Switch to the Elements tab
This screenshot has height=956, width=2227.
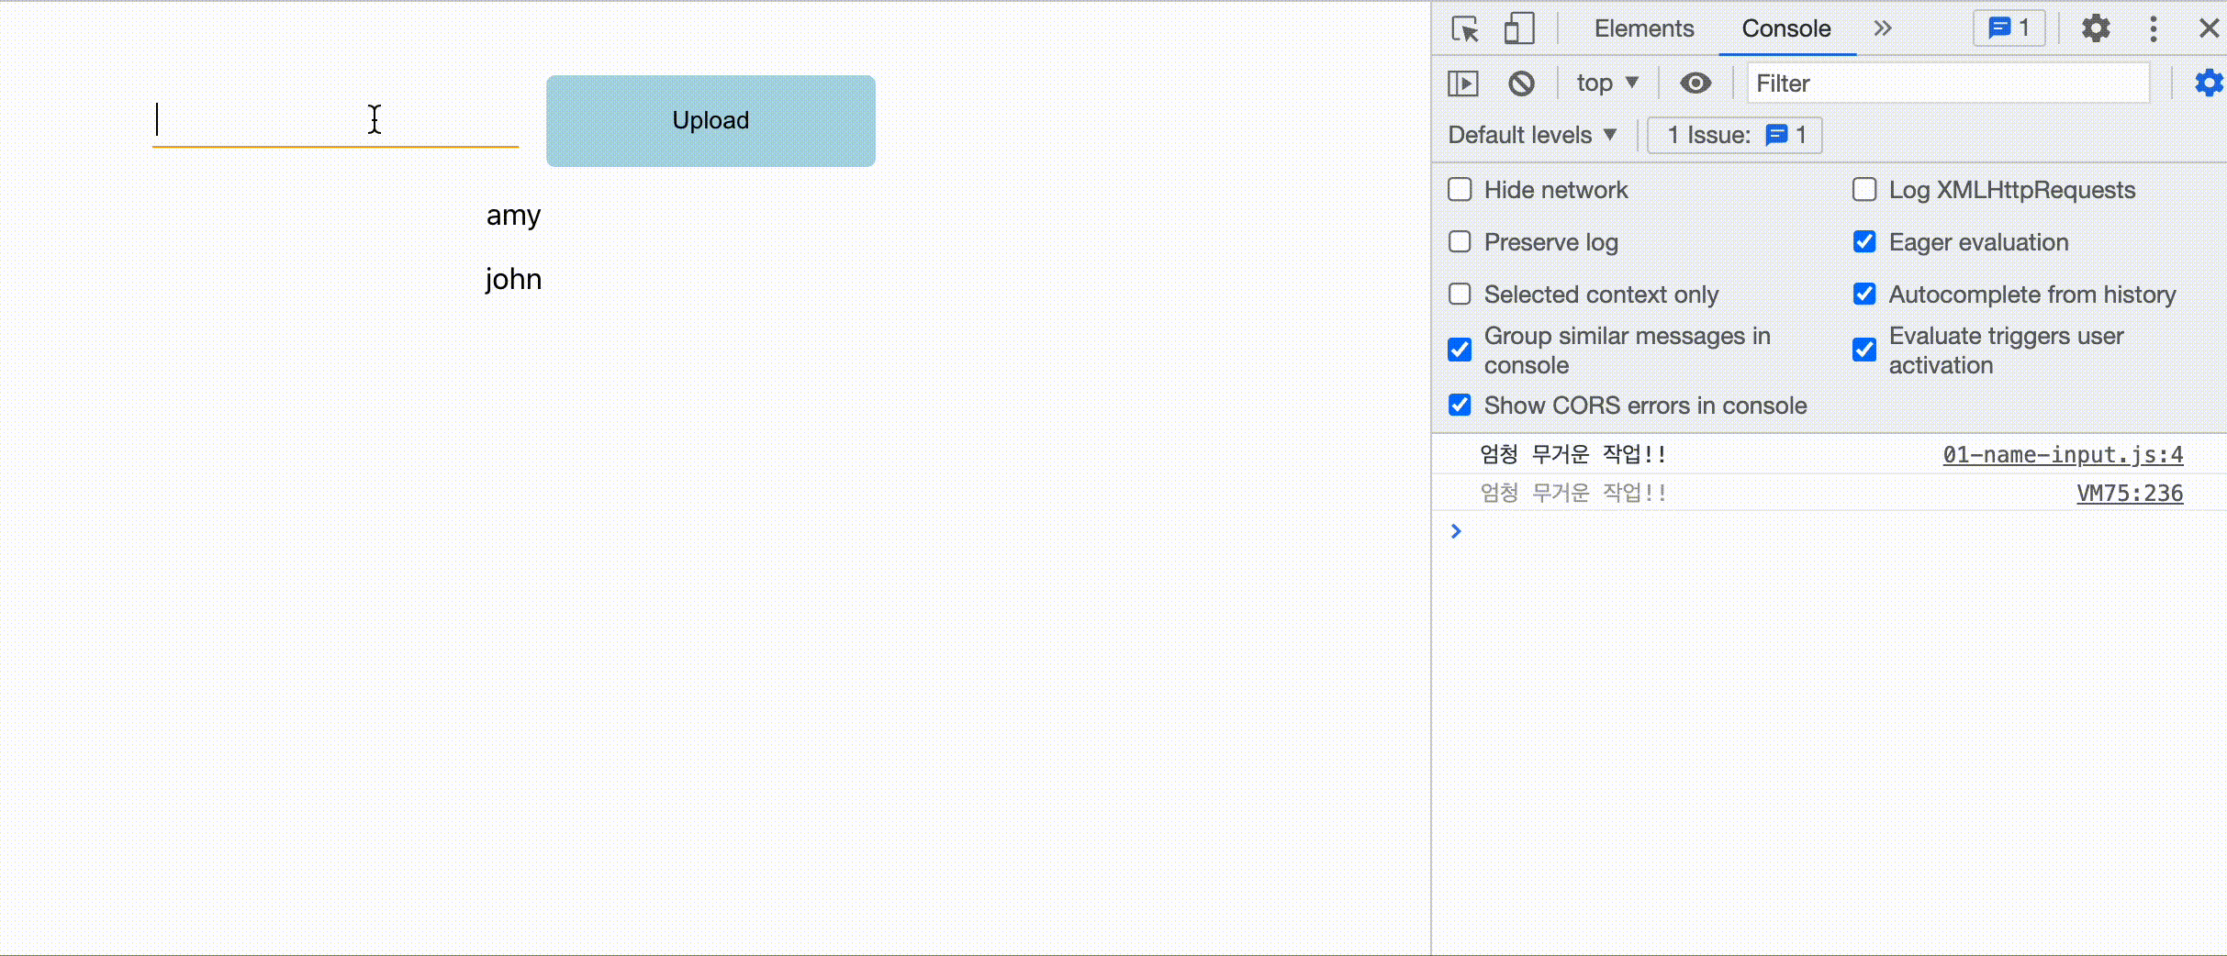click(1643, 28)
